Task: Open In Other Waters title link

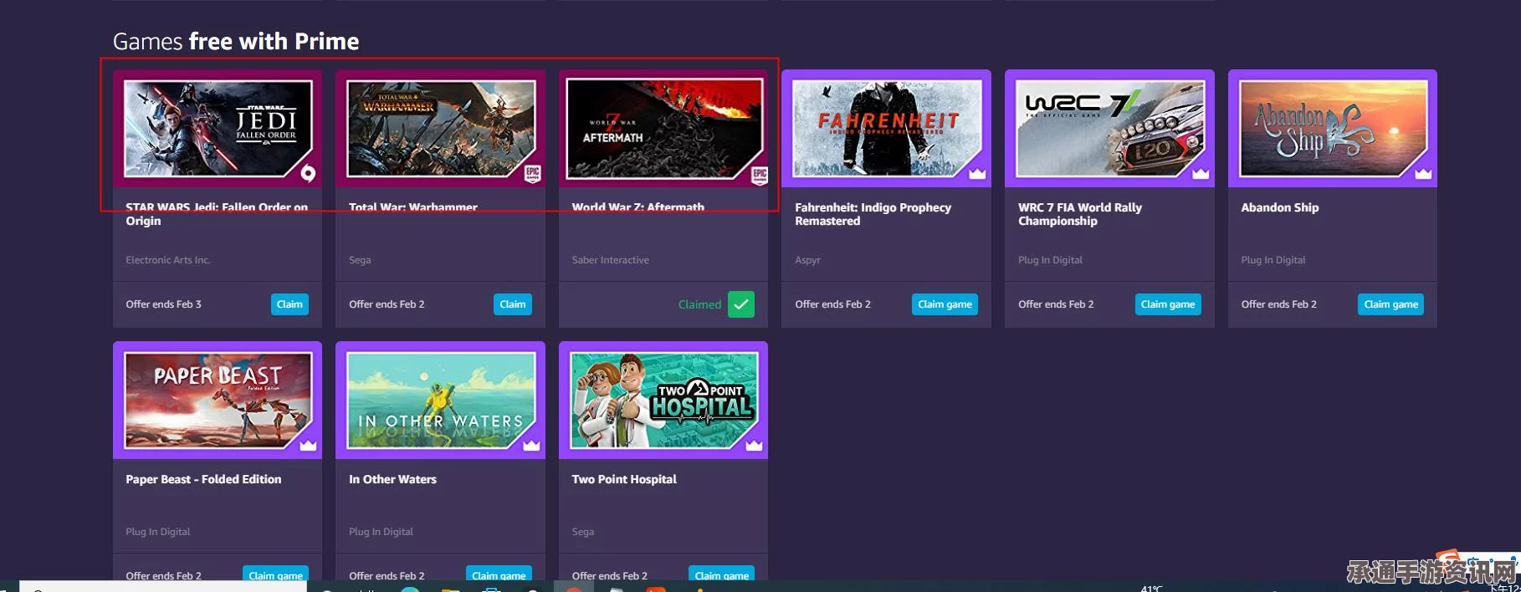Action: pos(392,479)
